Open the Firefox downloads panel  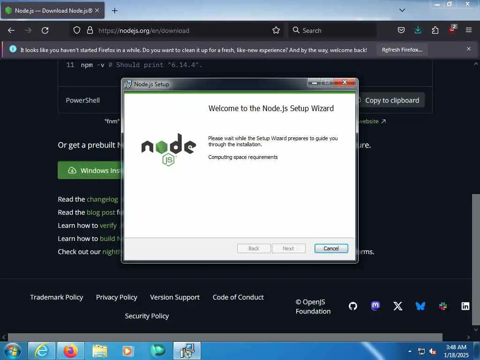coord(418,30)
